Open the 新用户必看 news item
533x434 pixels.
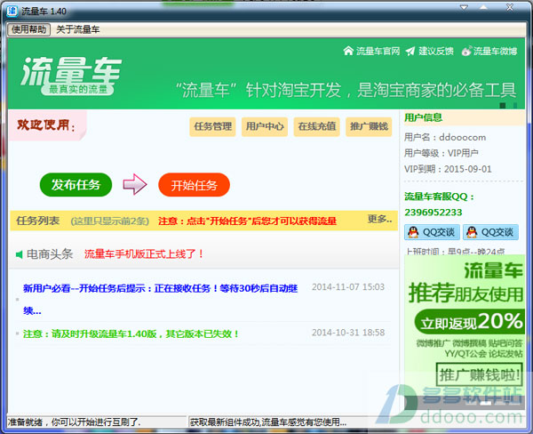[160, 299]
